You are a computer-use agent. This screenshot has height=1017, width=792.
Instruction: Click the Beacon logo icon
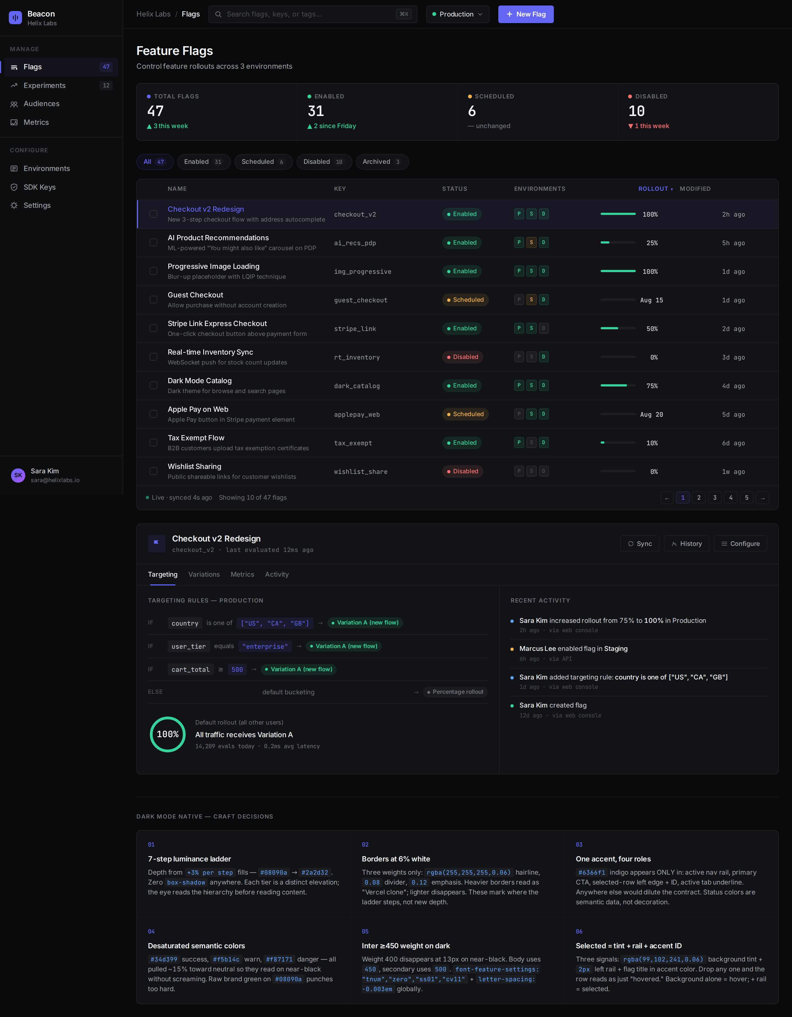[x=15, y=18]
